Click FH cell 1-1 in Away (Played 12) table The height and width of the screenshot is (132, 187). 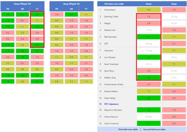[57, 57]
